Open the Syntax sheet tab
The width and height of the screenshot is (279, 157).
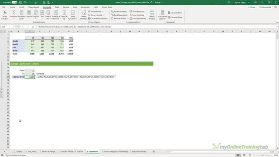19,151
